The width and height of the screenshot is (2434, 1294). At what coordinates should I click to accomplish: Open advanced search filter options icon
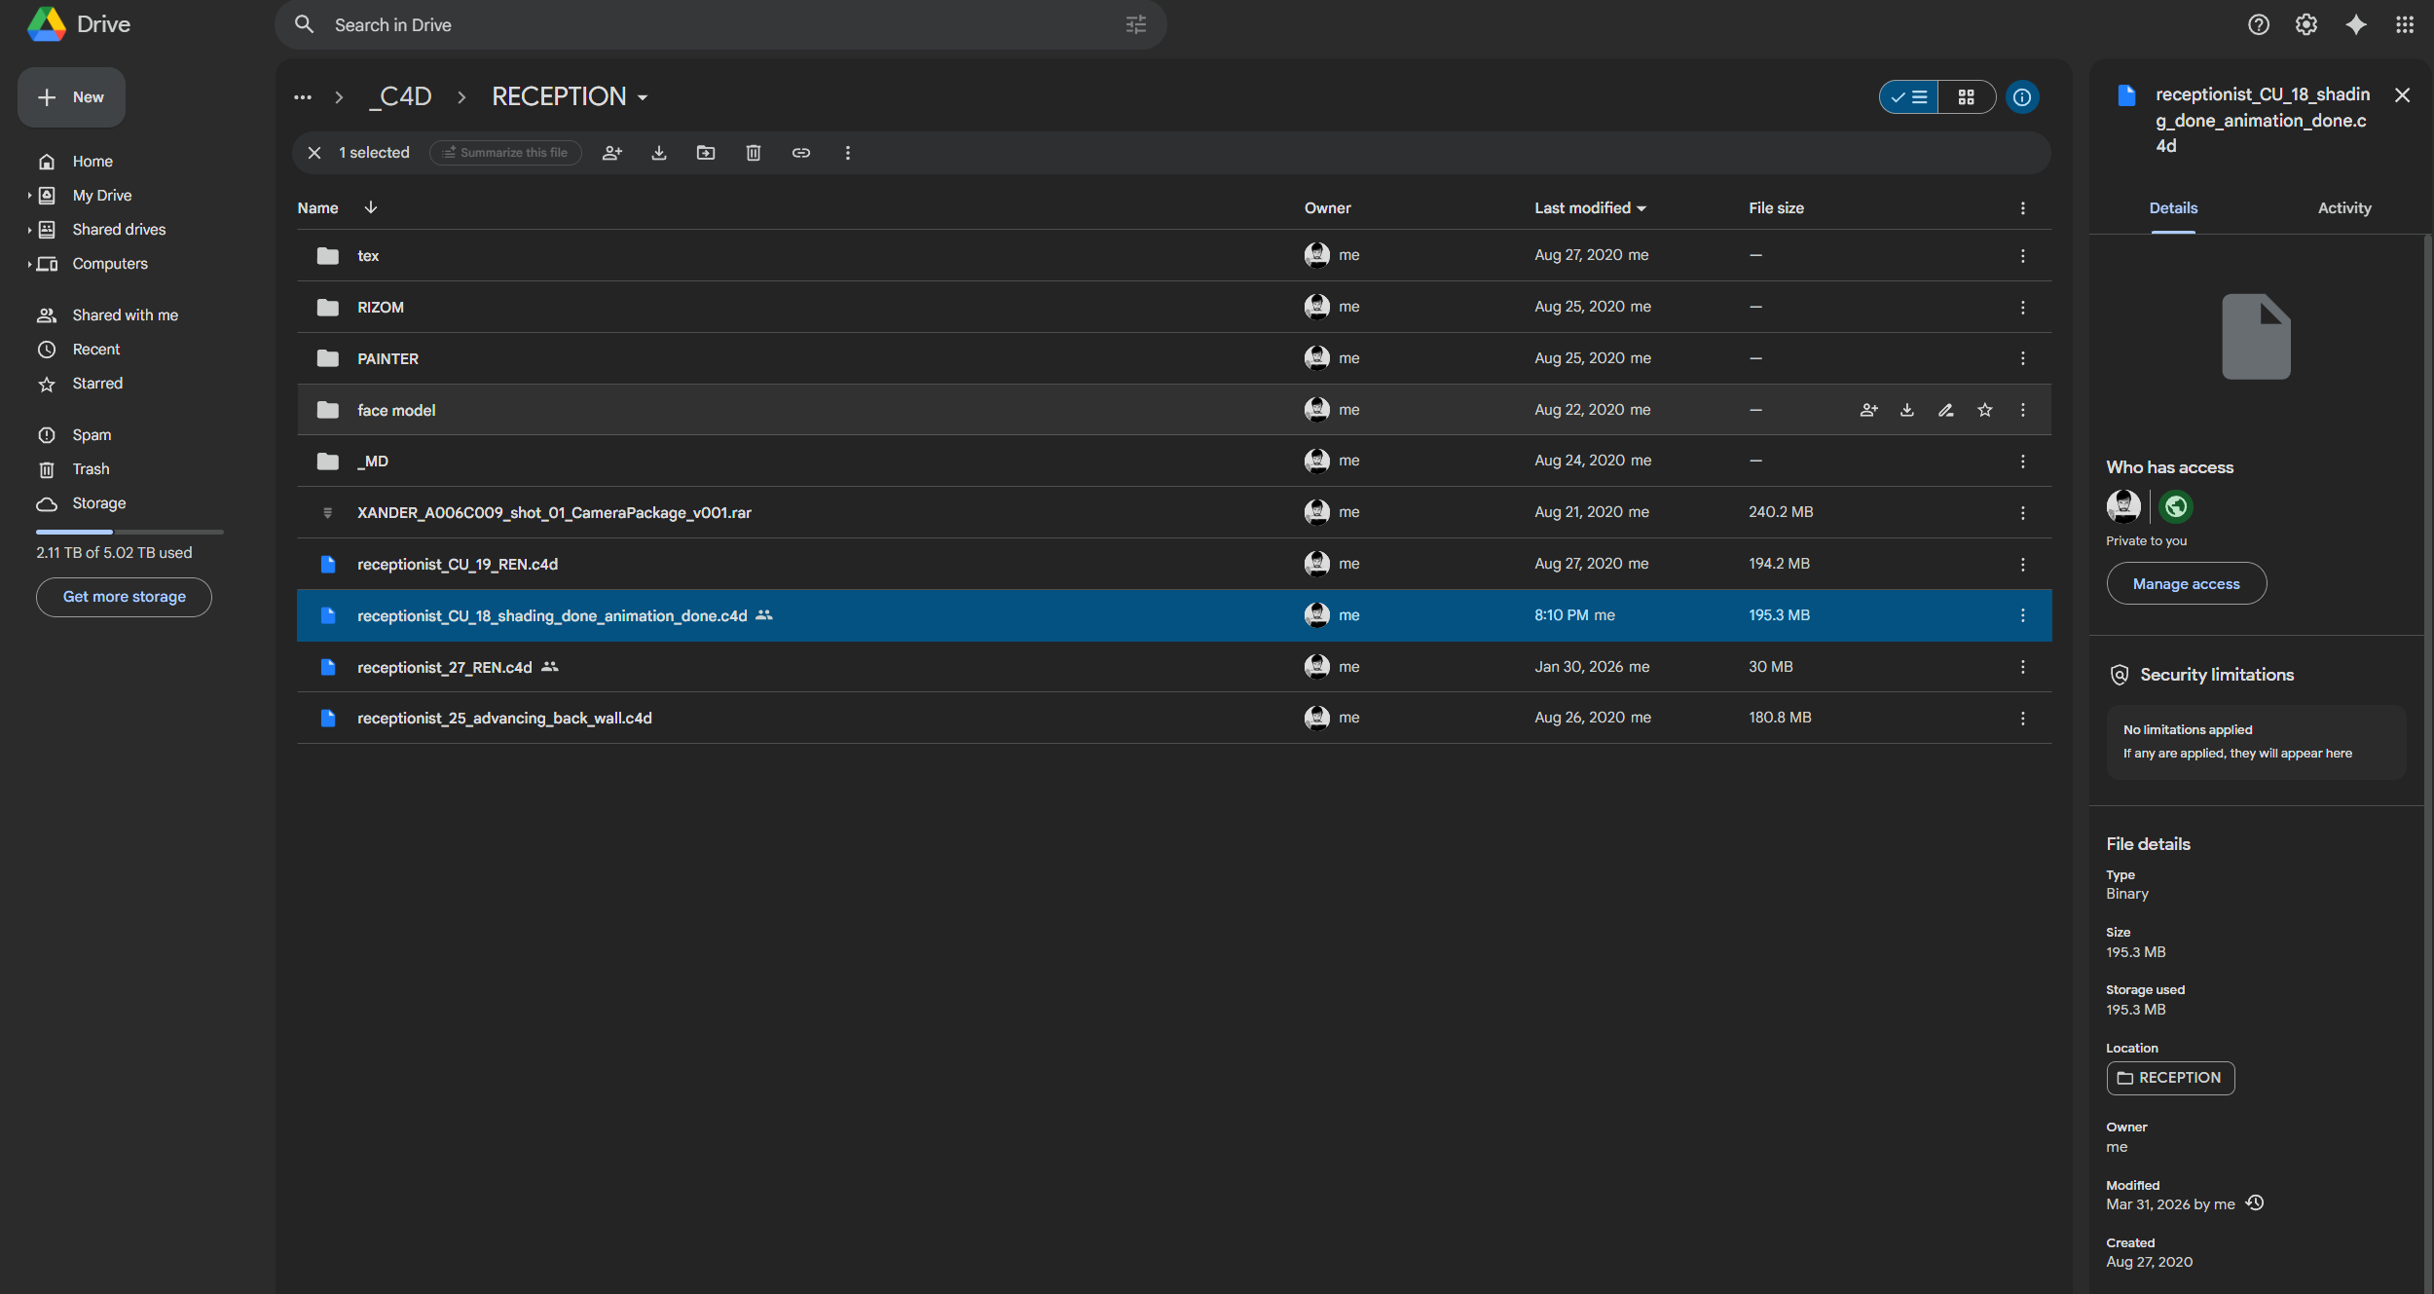coord(1135,24)
